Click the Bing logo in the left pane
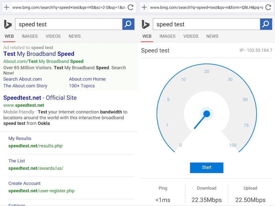The width and height of the screenshot is (275, 206). pos(8,24)
